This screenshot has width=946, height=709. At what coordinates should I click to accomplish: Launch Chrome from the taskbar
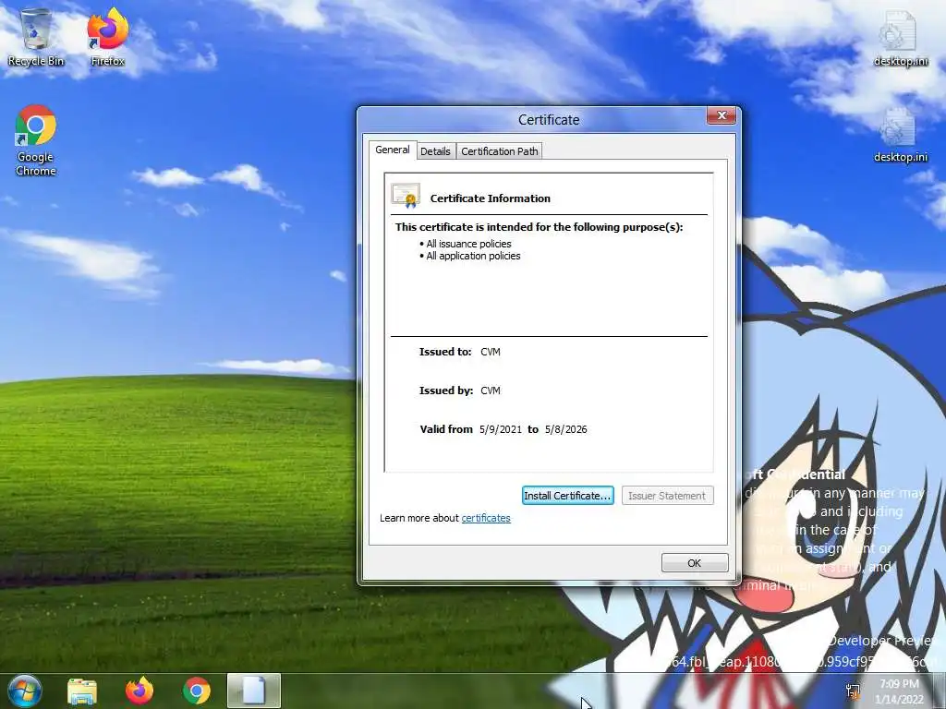click(197, 691)
